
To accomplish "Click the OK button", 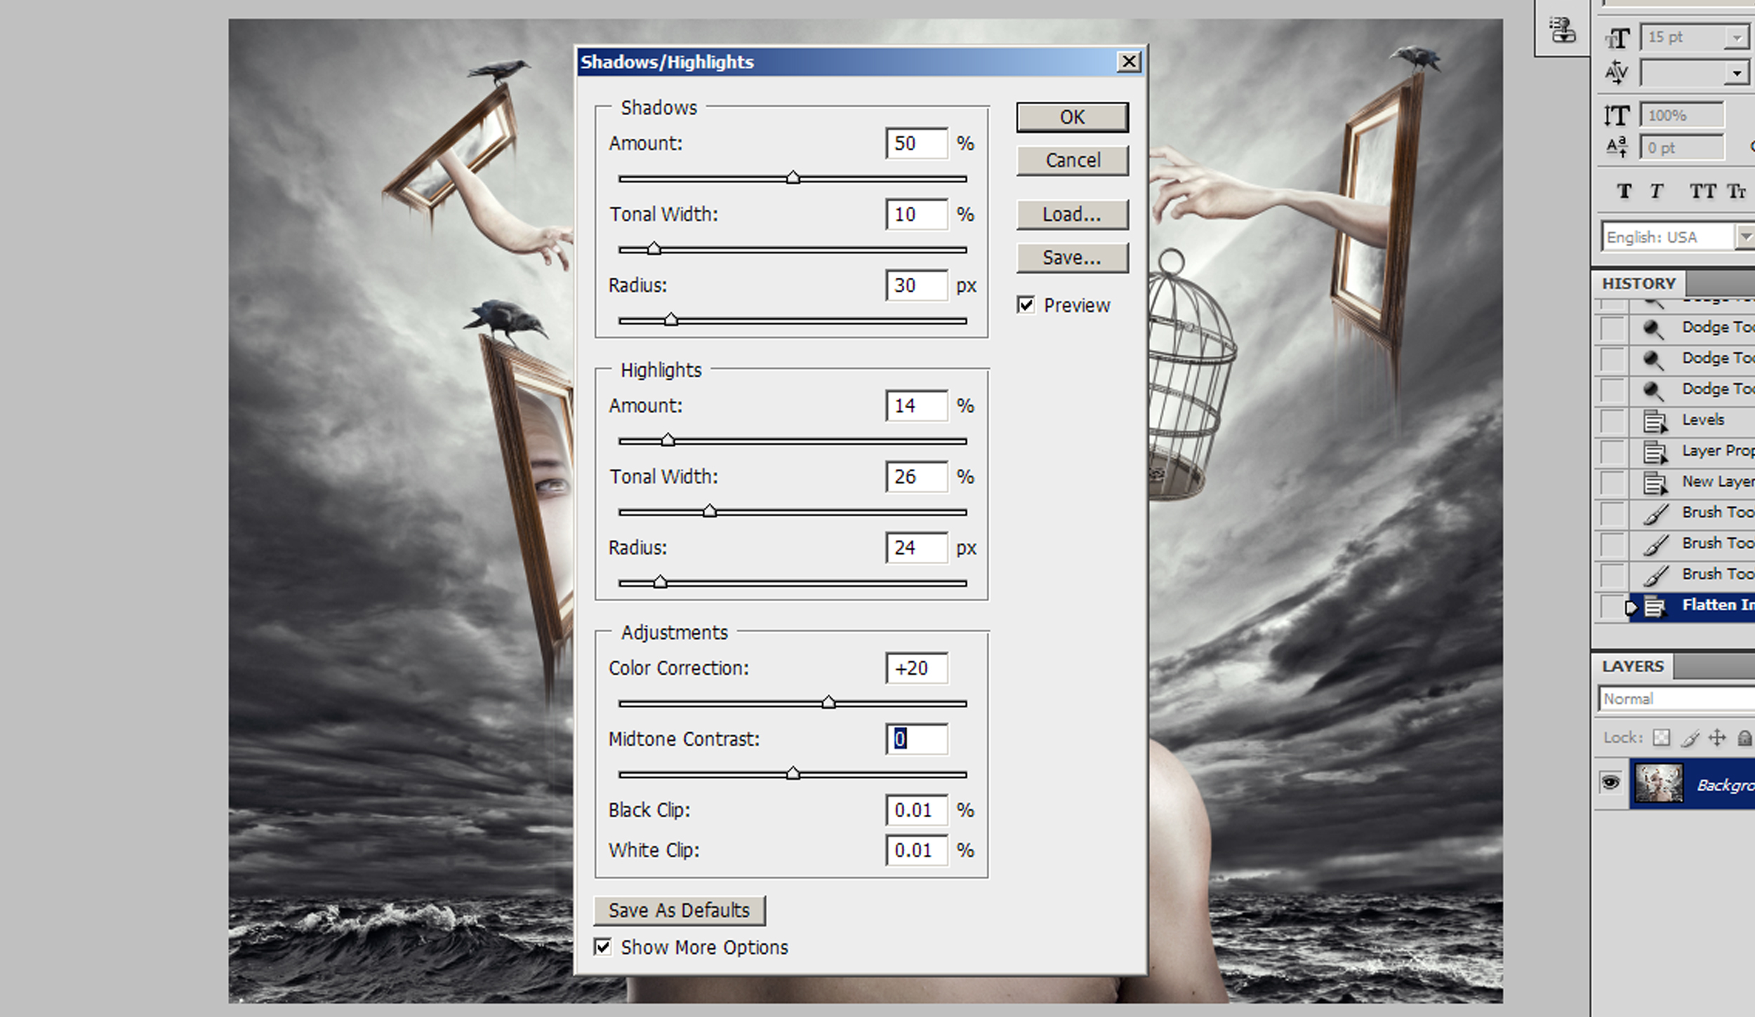I will (1071, 116).
